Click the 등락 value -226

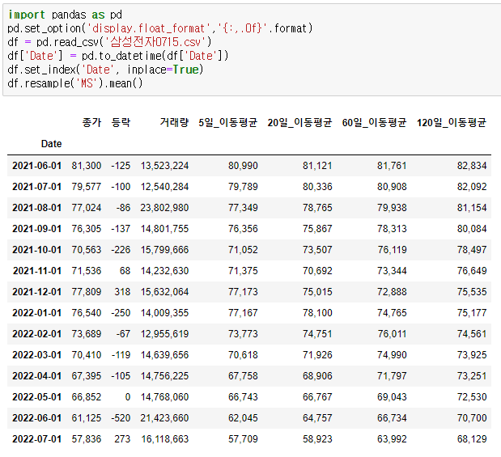tap(121, 250)
